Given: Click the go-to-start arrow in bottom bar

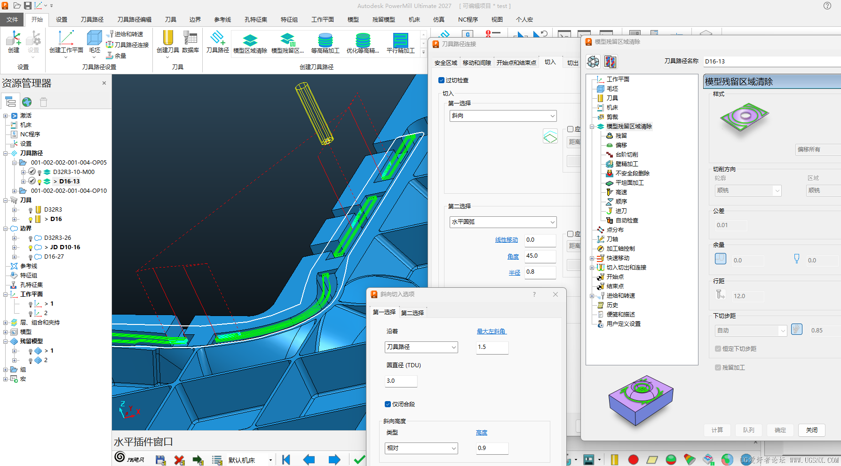Looking at the screenshot, I should click(x=286, y=460).
